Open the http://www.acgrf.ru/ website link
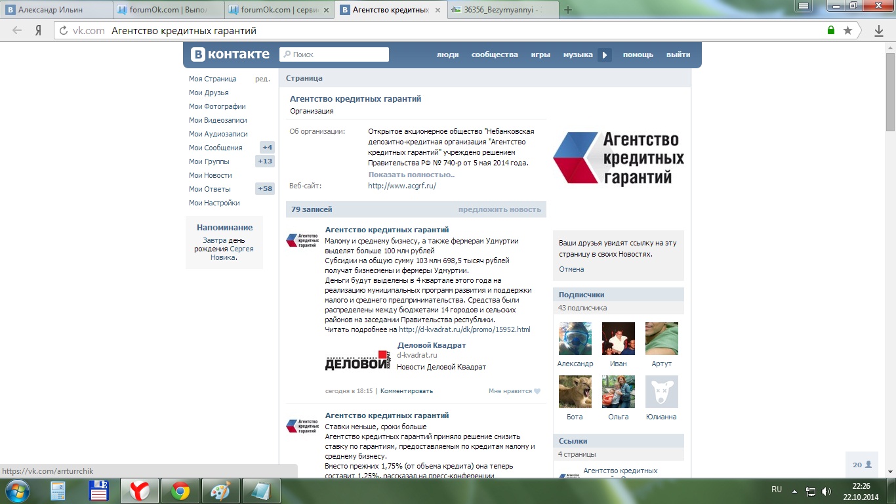This screenshot has width=896, height=504. [x=402, y=186]
